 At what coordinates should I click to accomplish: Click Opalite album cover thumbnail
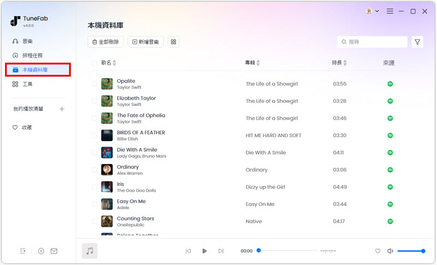point(107,84)
